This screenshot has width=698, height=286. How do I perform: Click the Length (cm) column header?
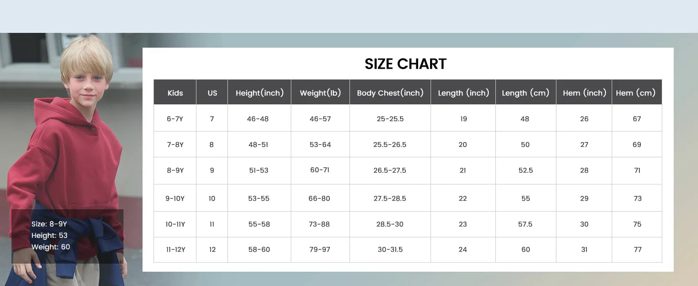525,93
